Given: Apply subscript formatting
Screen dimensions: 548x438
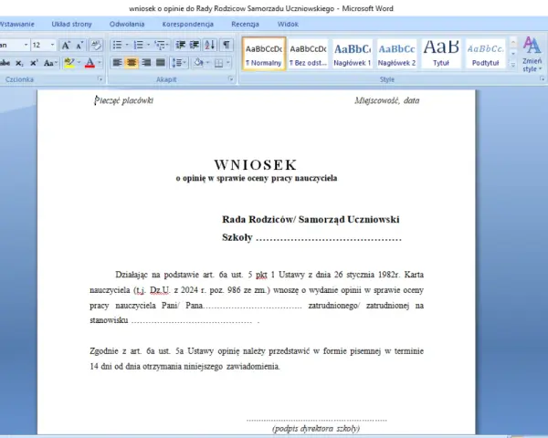Looking at the screenshot, I should (19, 63).
